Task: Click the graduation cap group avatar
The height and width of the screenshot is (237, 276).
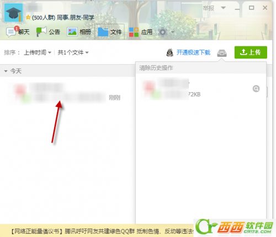Action: 13,13
